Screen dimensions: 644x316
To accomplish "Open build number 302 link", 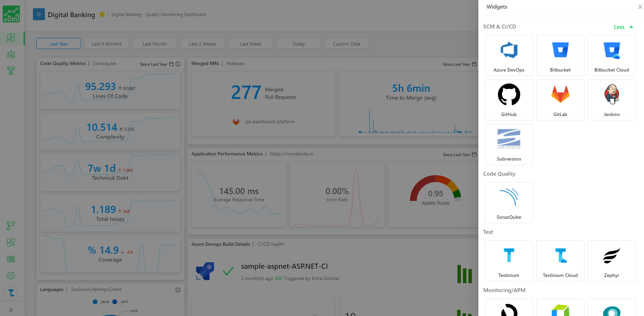I will click(278, 278).
